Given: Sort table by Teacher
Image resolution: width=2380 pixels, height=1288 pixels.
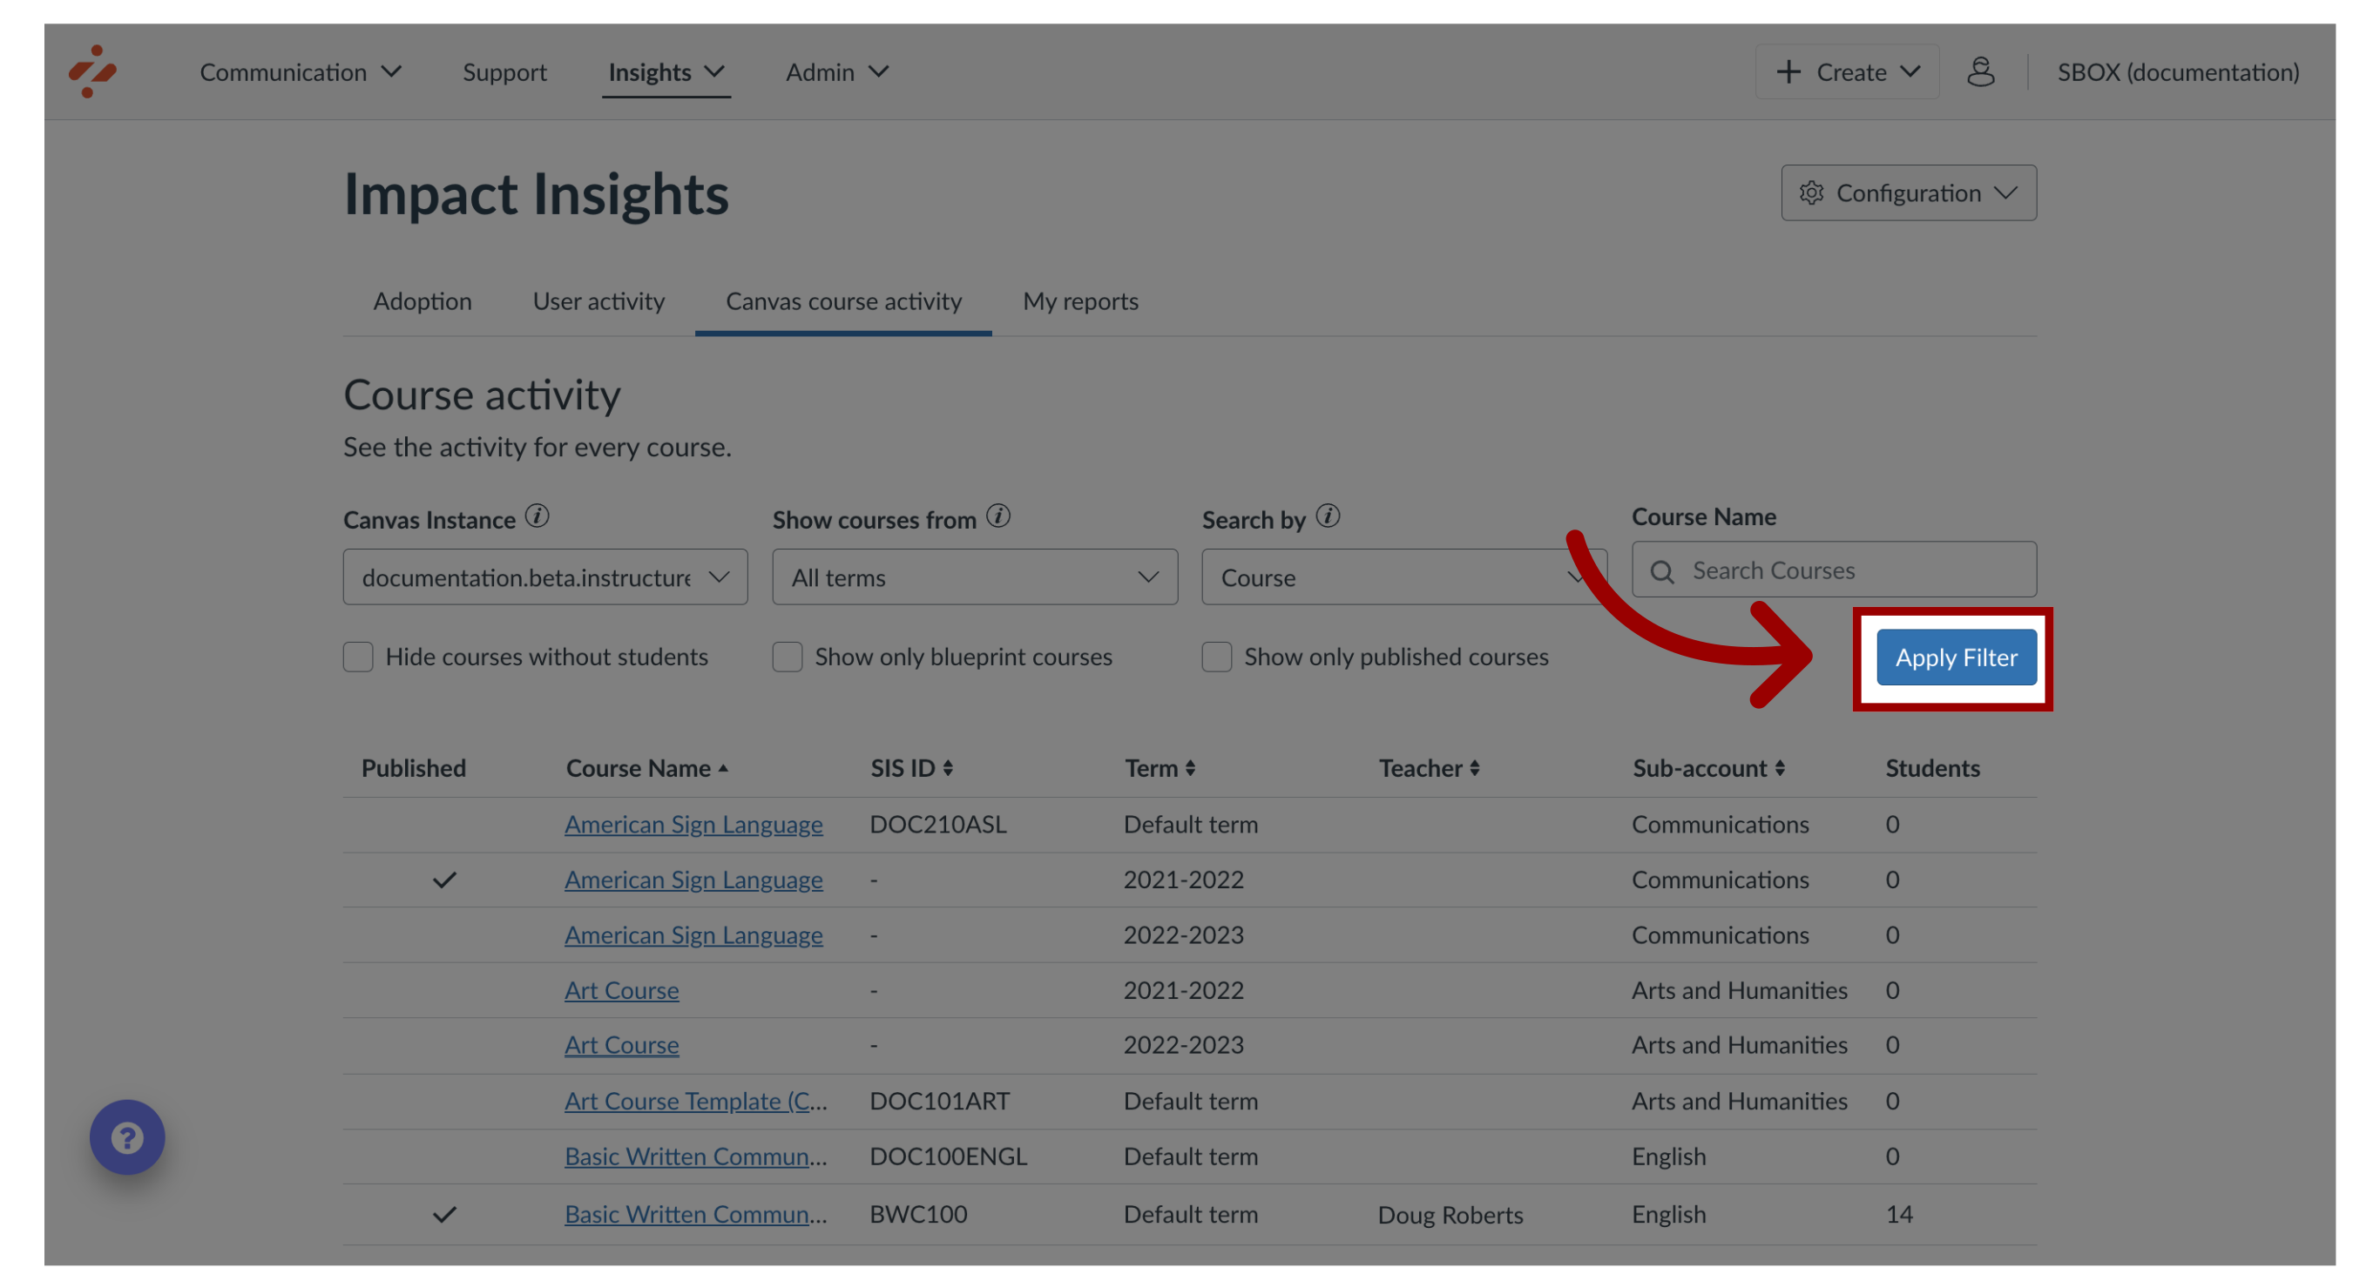Looking at the screenshot, I should click(1475, 768).
